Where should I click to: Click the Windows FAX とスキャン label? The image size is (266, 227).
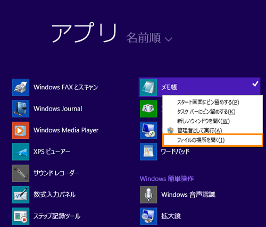point(65,87)
